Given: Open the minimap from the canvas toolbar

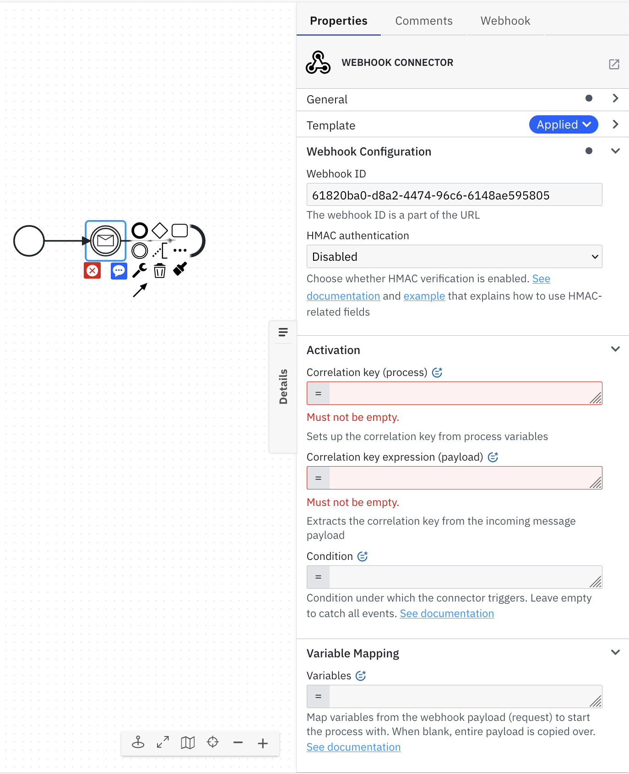Looking at the screenshot, I should tap(187, 743).
